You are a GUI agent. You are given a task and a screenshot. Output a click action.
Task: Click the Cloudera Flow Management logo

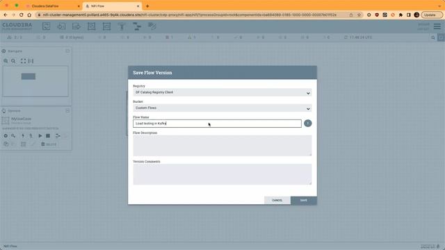point(17,26)
